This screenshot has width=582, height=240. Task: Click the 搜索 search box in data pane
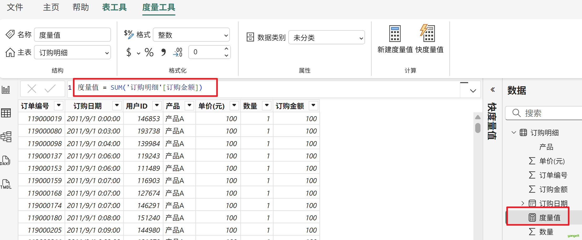pyautogui.click(x=550, y=113)
